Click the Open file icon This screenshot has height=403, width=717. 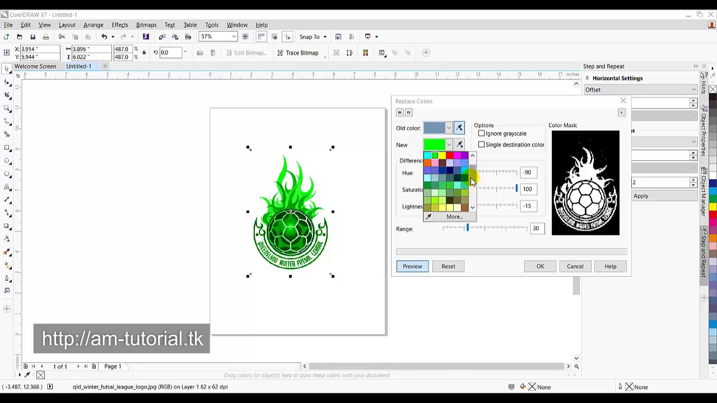click(x=20, y=37)
